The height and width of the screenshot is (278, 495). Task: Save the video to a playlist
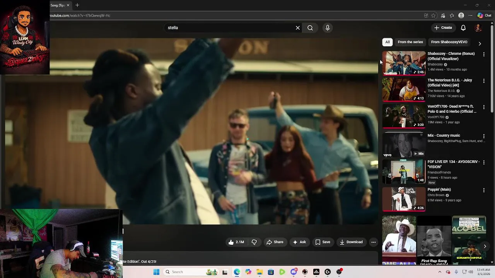[323, 242]
